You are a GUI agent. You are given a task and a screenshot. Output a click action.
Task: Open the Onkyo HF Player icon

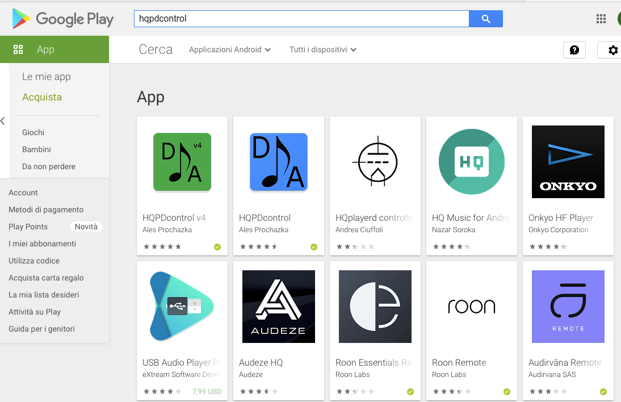[x=568, y=162]
